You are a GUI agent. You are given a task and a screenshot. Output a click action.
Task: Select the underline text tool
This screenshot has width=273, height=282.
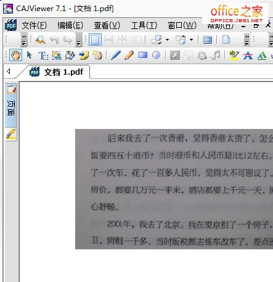[262, 55]
